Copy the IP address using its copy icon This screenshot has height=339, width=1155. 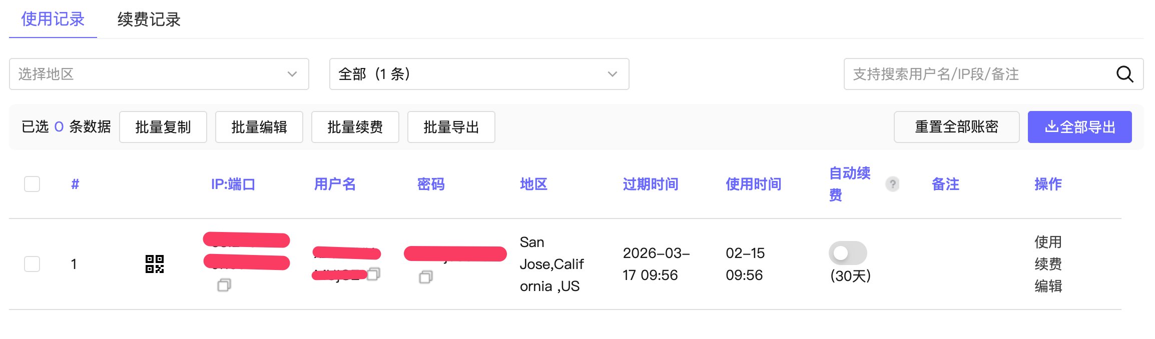(x=225, y=285)
